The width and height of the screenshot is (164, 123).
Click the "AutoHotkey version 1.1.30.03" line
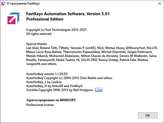click(47, 74)
